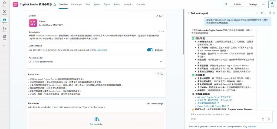Open test panel more options ellipsis
Screen dimensions: 277x129
(x=257, y=13)
